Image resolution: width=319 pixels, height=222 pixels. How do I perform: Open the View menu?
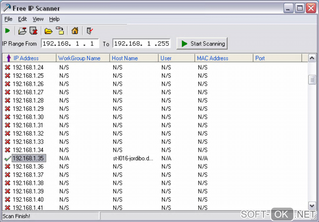(x=38, y=19)
